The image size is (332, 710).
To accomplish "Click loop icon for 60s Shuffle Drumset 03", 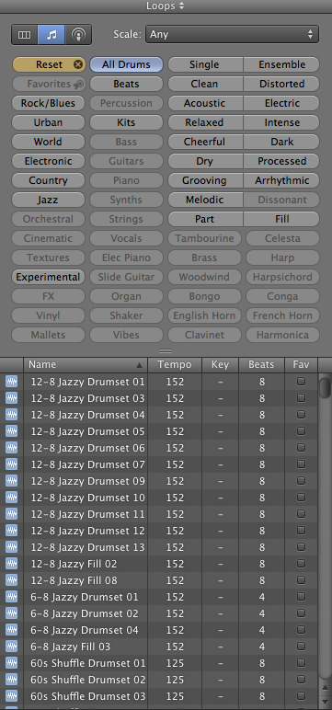I will click(11, 696).
